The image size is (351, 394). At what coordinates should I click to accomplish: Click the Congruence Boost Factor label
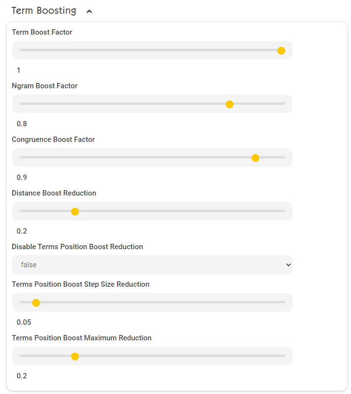point(53,139)
